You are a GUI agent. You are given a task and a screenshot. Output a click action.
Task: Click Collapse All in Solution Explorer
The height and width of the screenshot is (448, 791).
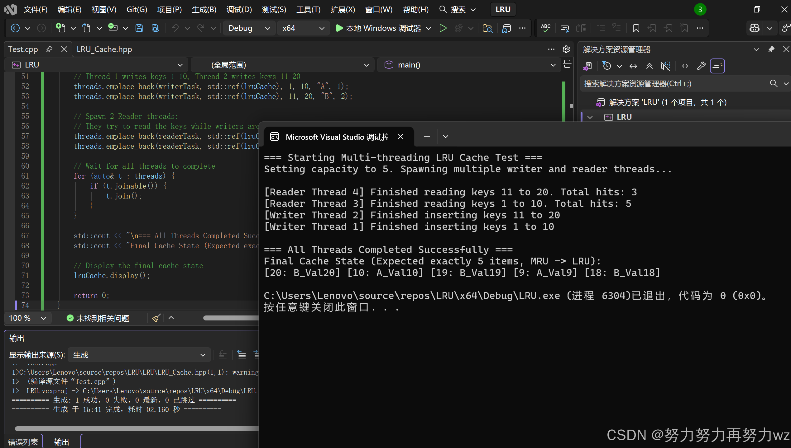[649, 66]
